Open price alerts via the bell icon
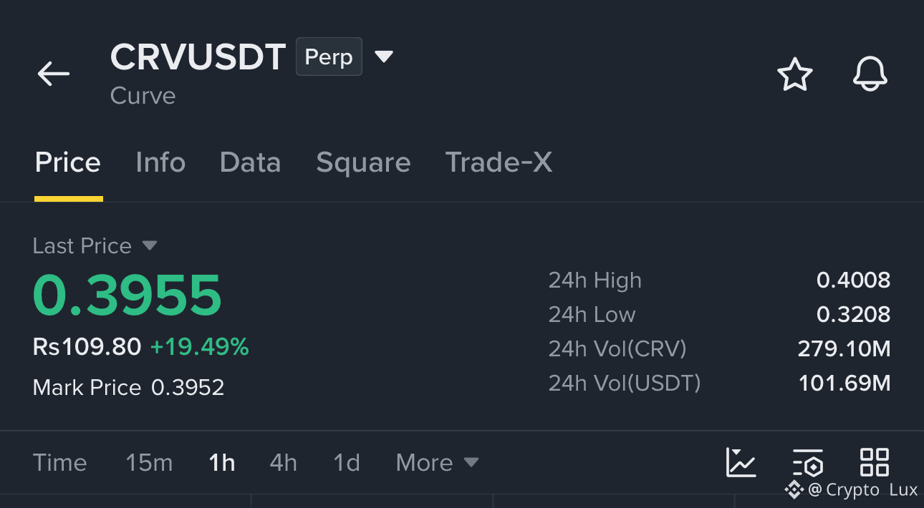 click(x=870, y=74)
